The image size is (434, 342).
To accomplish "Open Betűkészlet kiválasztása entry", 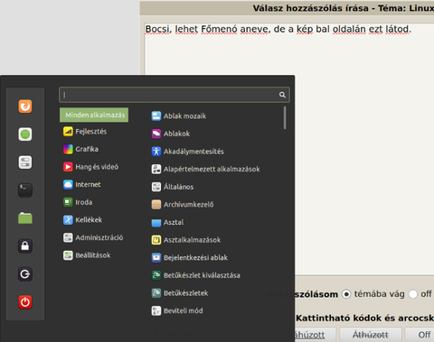I will coord(195,275).
